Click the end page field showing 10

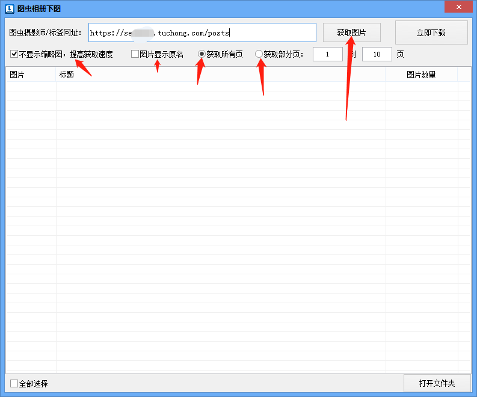tap(377, 54)
